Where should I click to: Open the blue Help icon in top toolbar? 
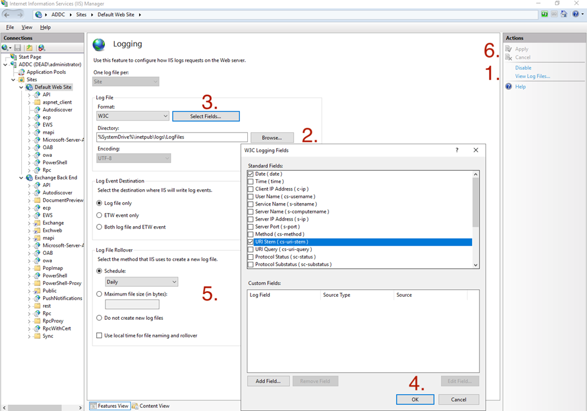[x=575, y=14]
